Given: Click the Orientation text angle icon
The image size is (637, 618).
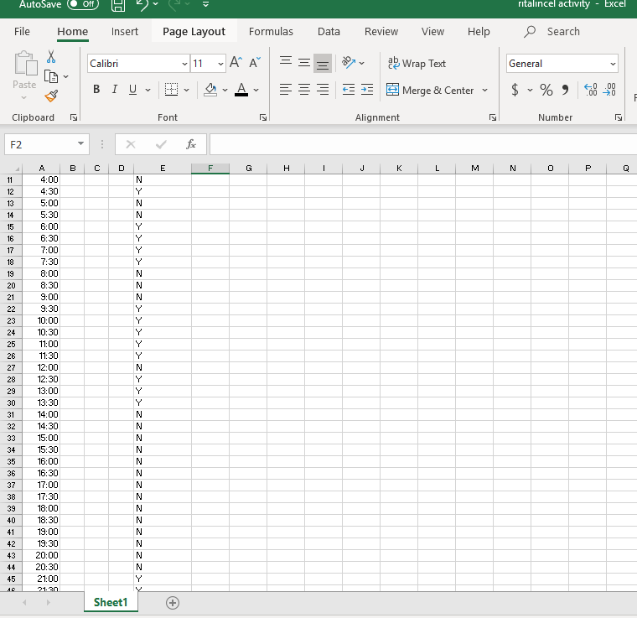Looking at the screenshot, I should tap(348, 63).
